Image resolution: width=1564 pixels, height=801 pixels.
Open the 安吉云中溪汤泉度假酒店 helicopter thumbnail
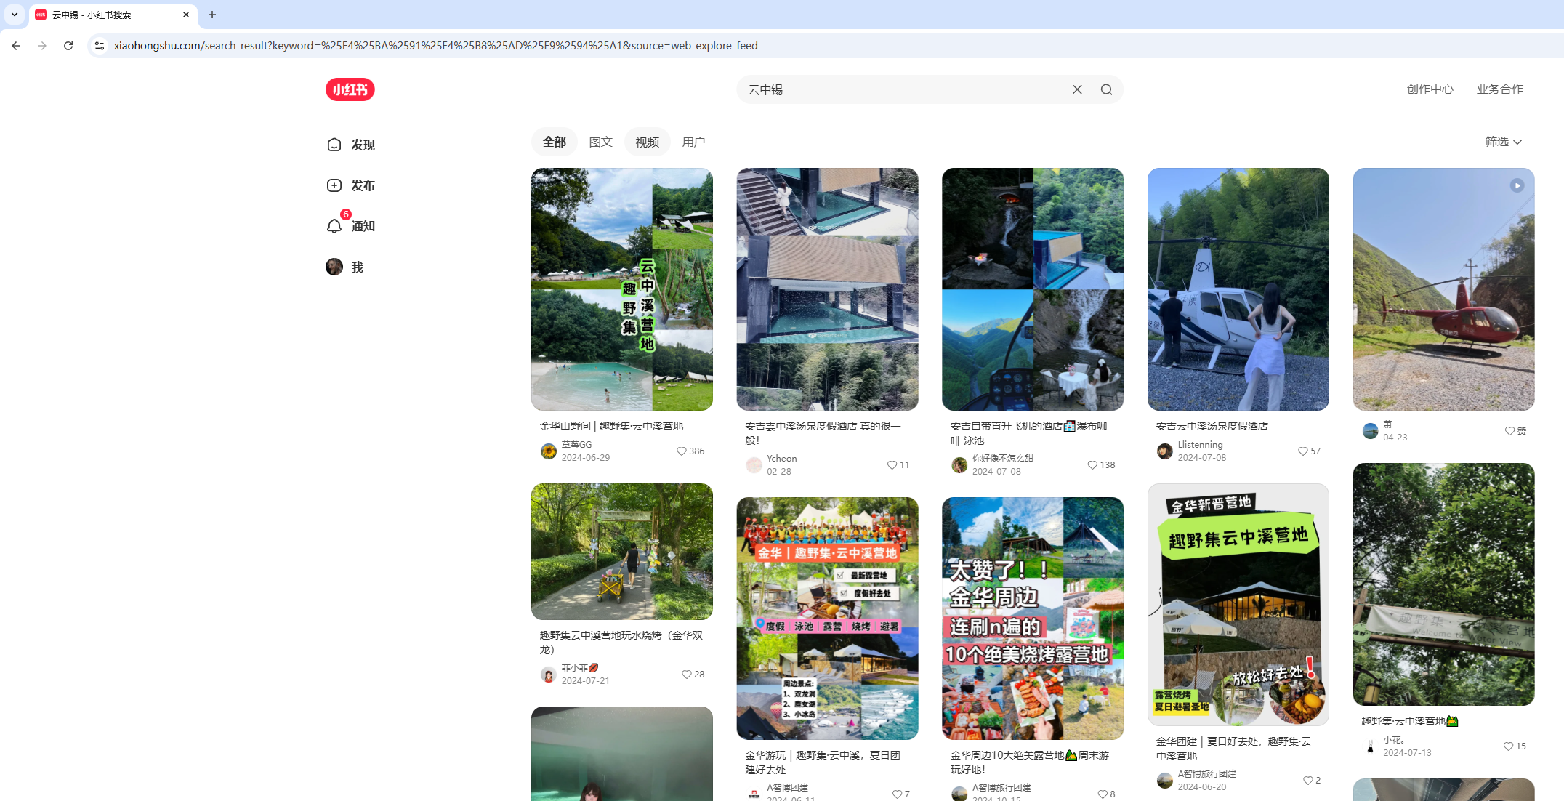[x=1238, y=289]
